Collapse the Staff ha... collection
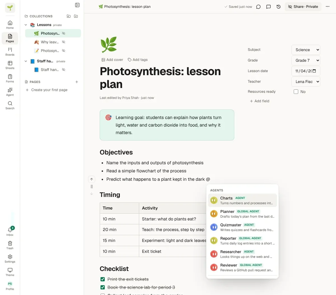 tap(26, 61)
